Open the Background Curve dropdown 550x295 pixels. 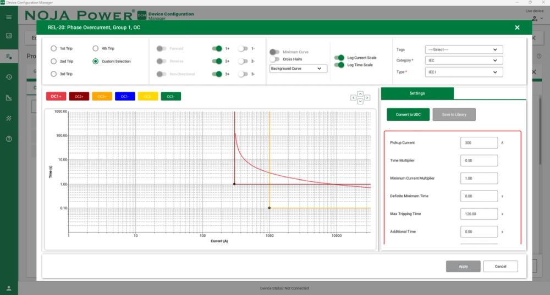[x=298, y=69]
